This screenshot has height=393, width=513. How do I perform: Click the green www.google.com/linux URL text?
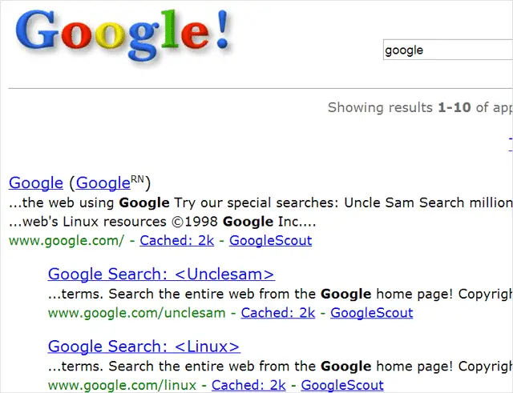pos(122,386)
